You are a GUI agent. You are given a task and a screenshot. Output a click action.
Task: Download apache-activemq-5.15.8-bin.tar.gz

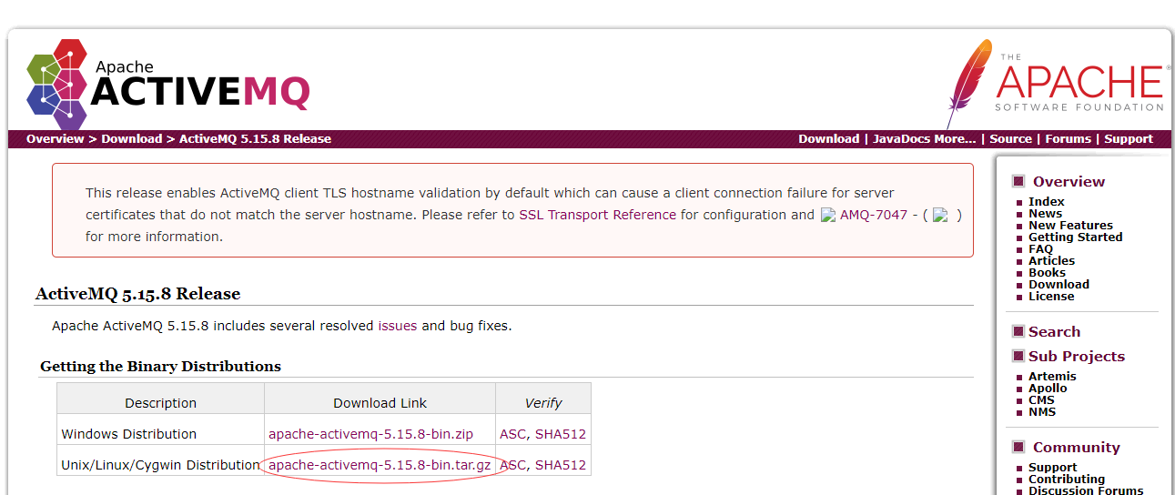coord(380,465)
